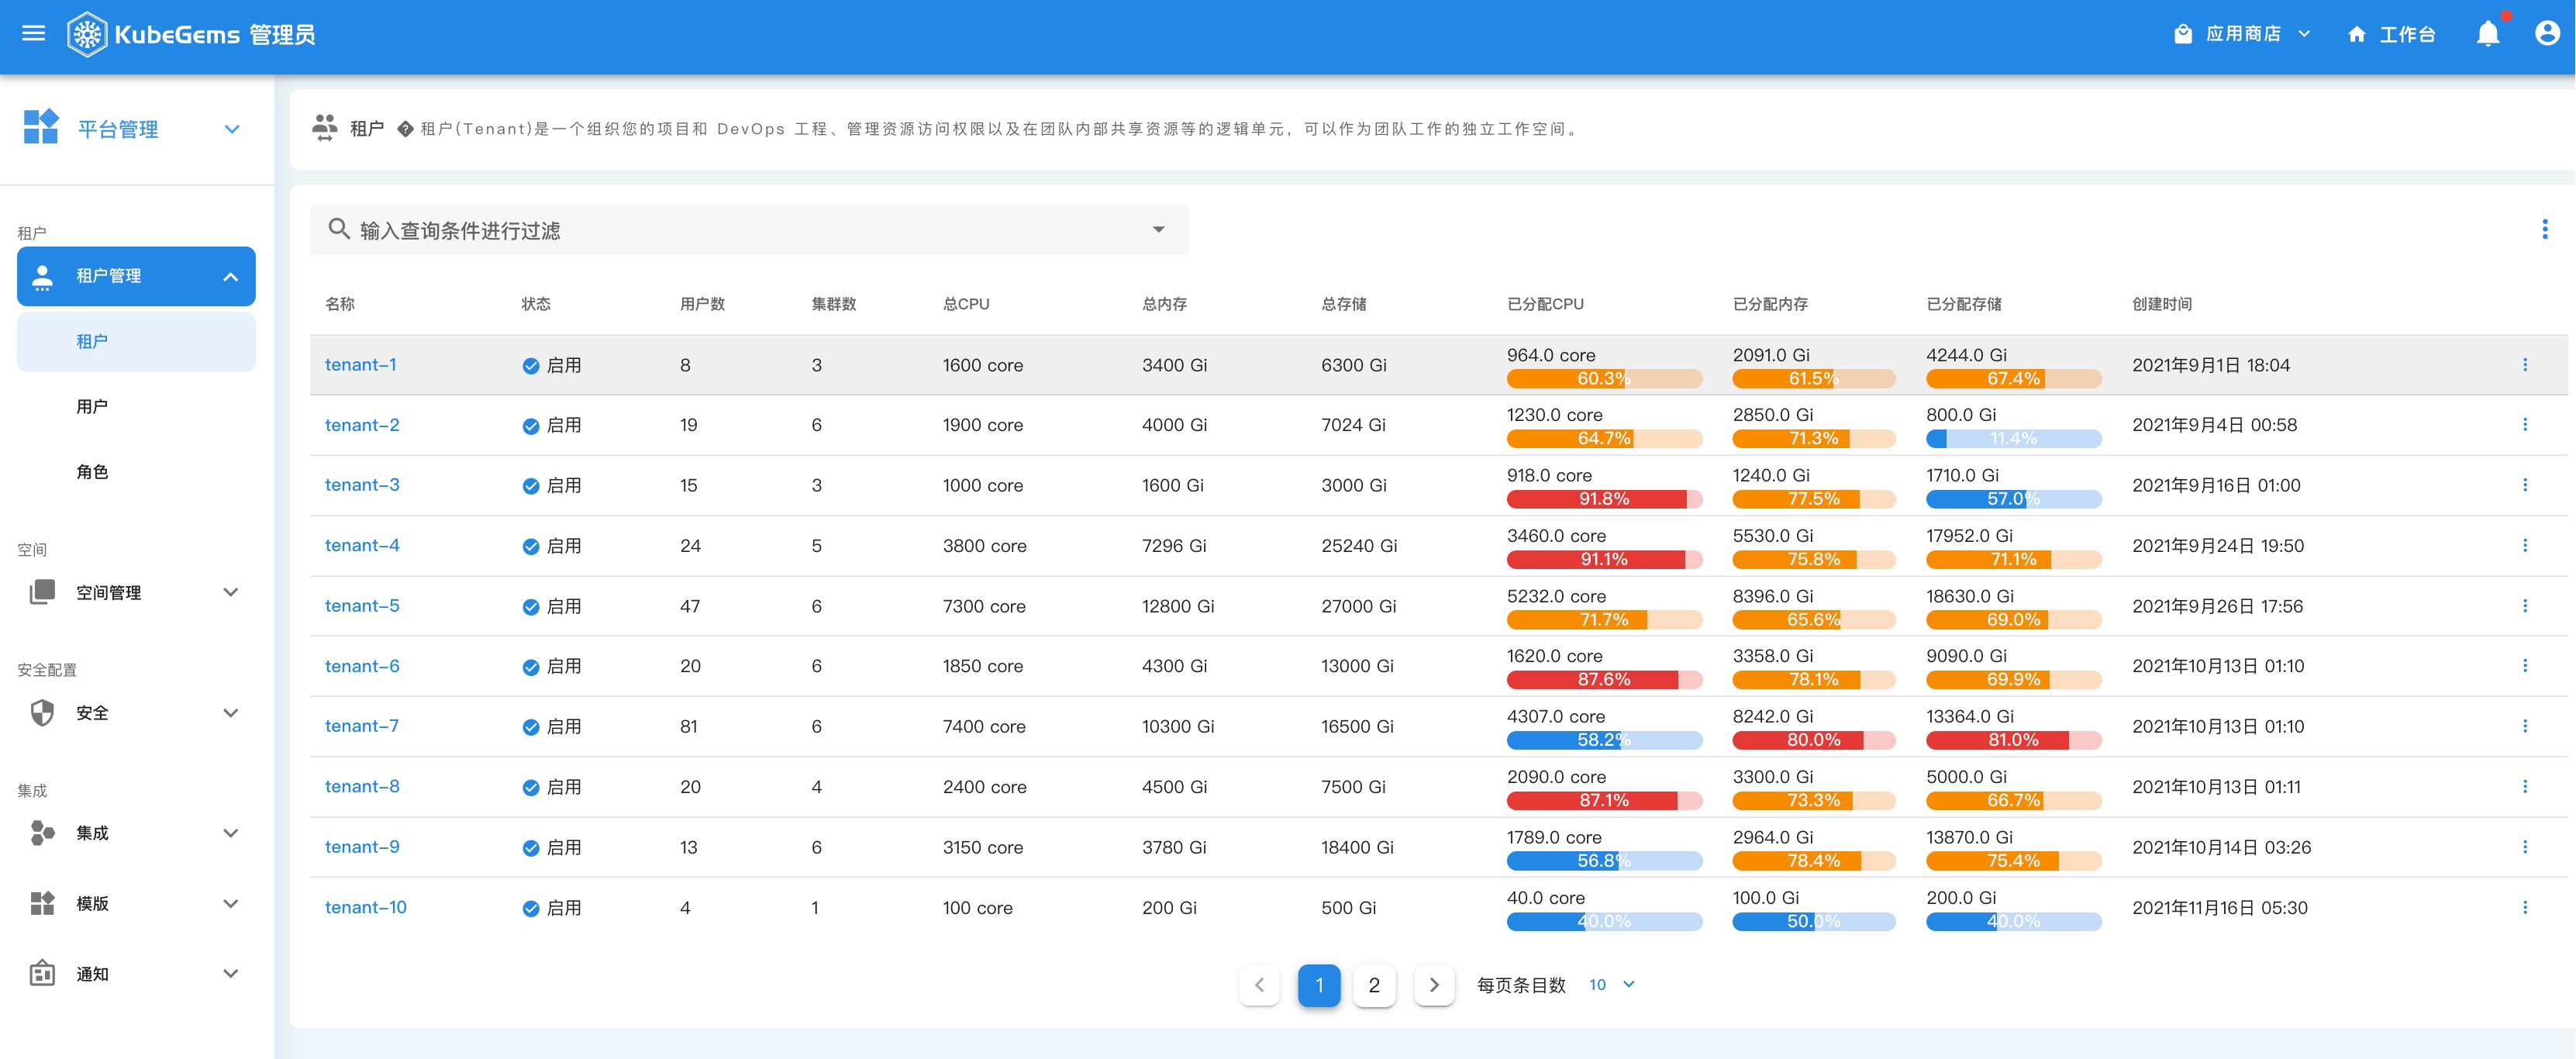This screenshot has width=2576, height=1059.
Task: Click the tenant help diamond icon
Action: click(x=405, y=129)
